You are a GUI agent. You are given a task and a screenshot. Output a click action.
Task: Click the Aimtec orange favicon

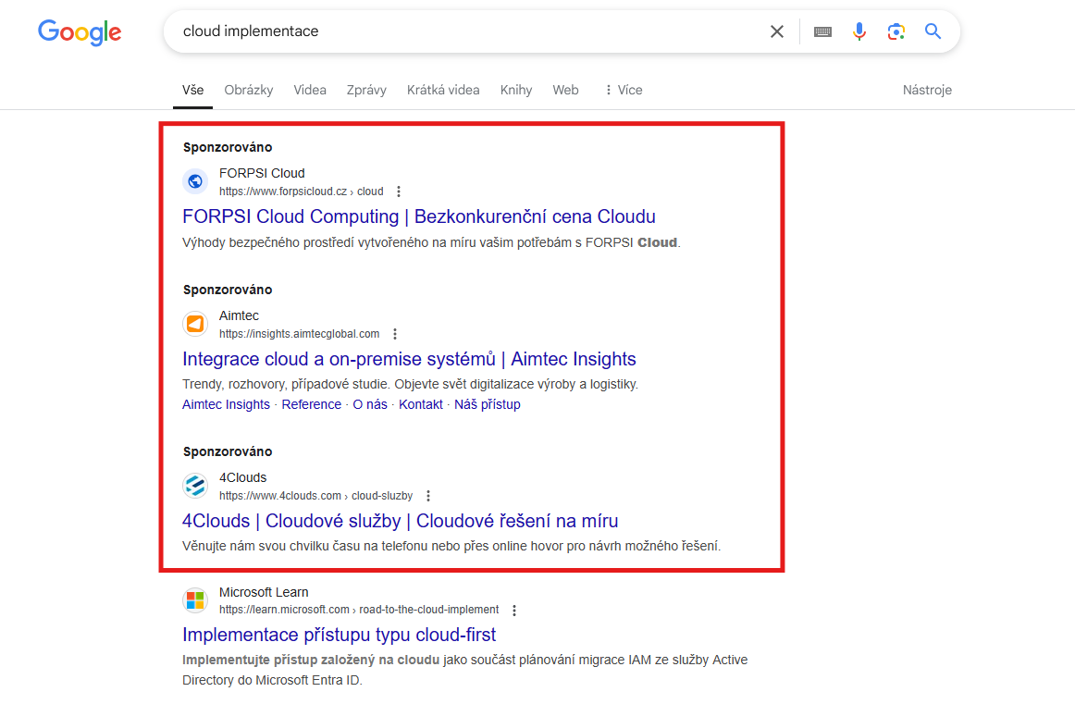195,324
